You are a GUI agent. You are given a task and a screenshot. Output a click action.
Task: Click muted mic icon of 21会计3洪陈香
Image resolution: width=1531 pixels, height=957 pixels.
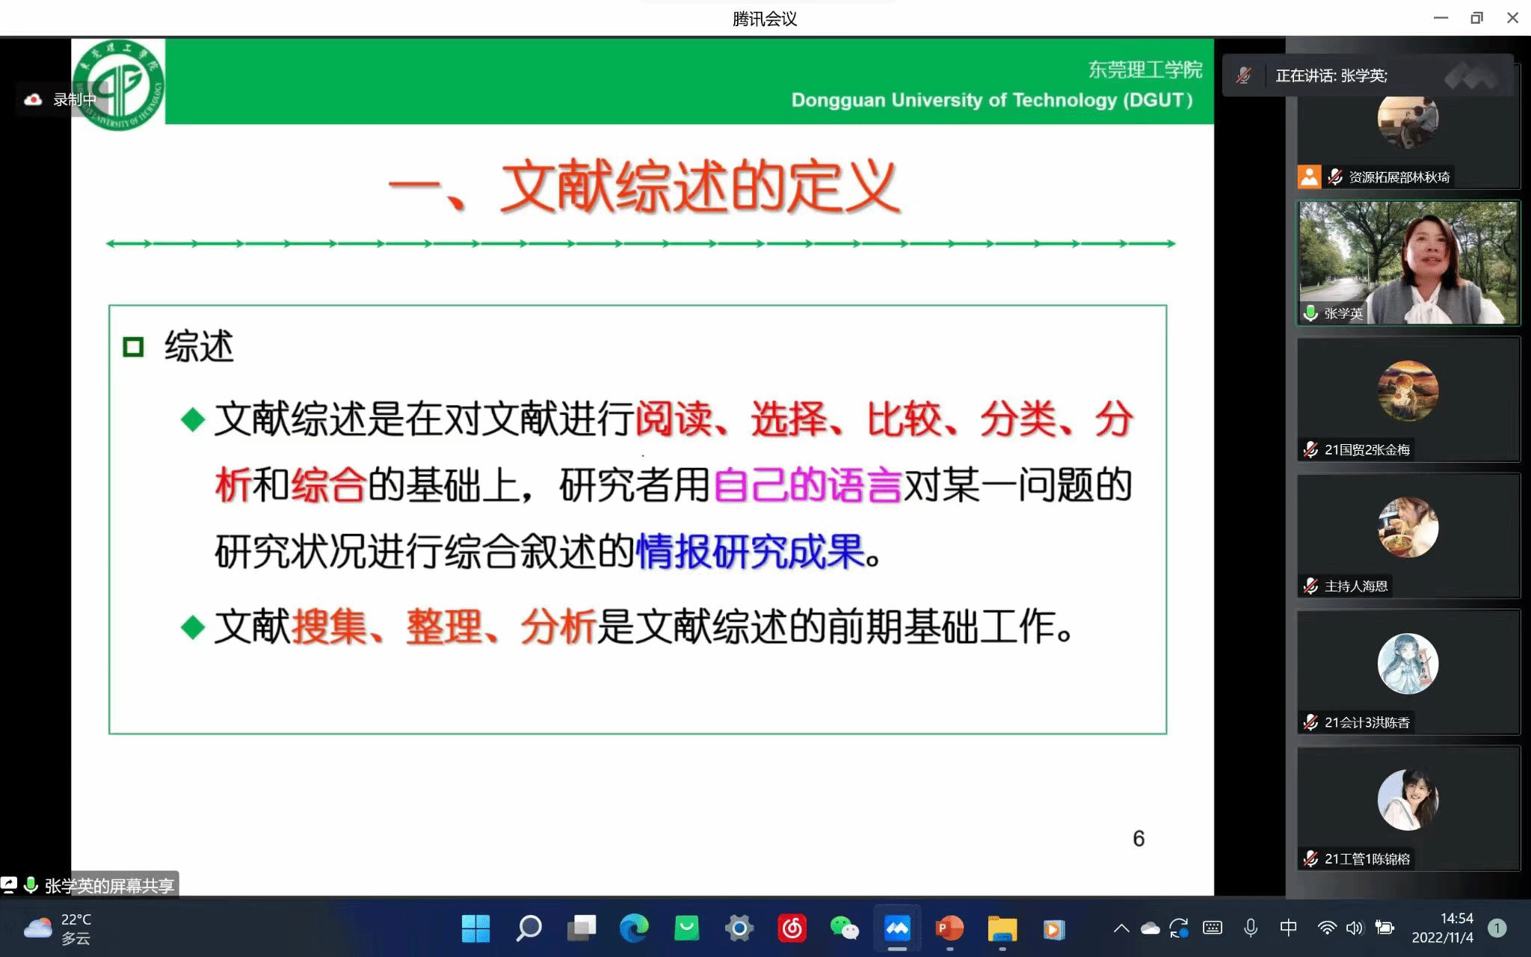click(1310, 722)
